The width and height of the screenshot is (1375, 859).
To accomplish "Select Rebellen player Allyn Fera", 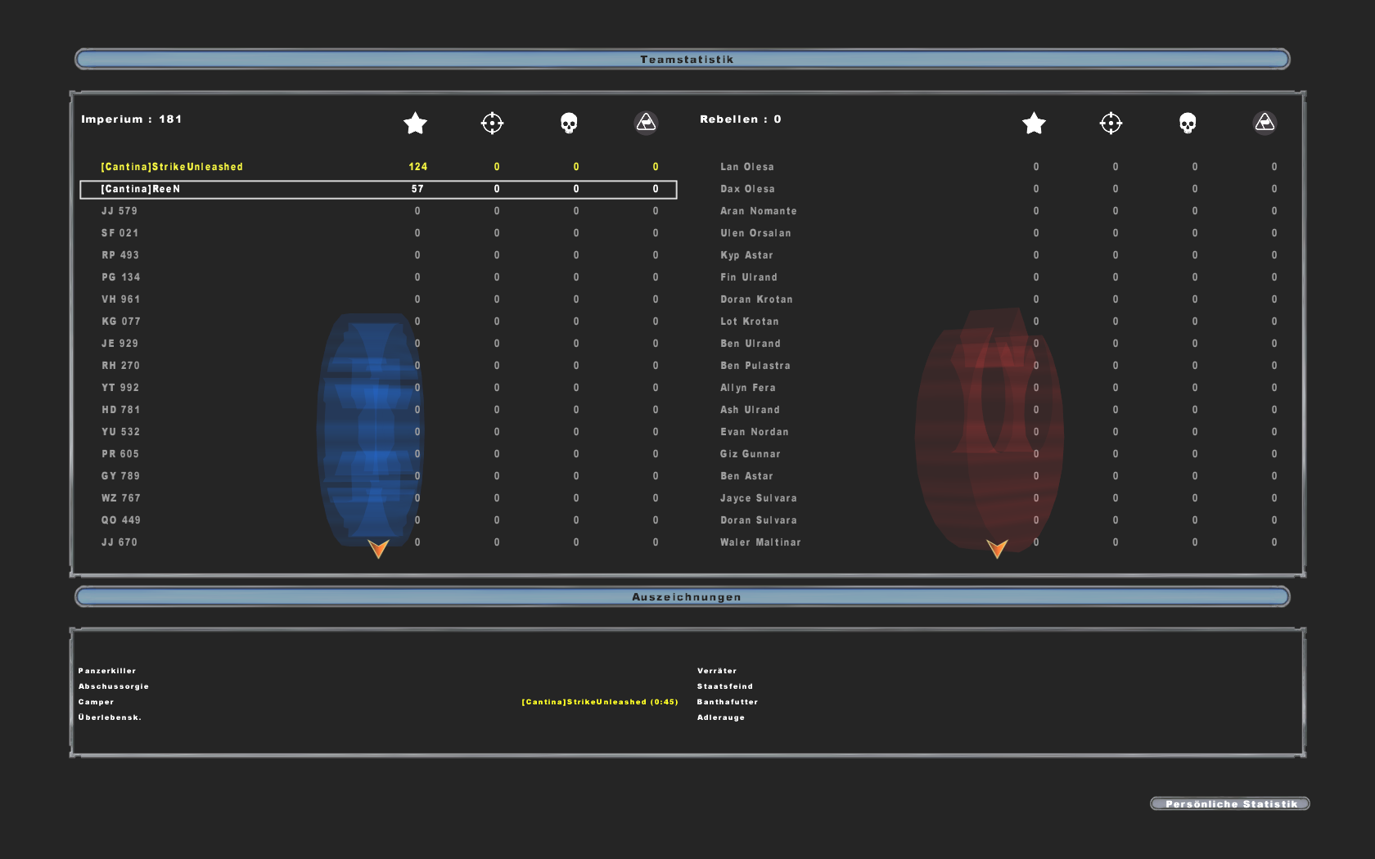I will [748, 388].
